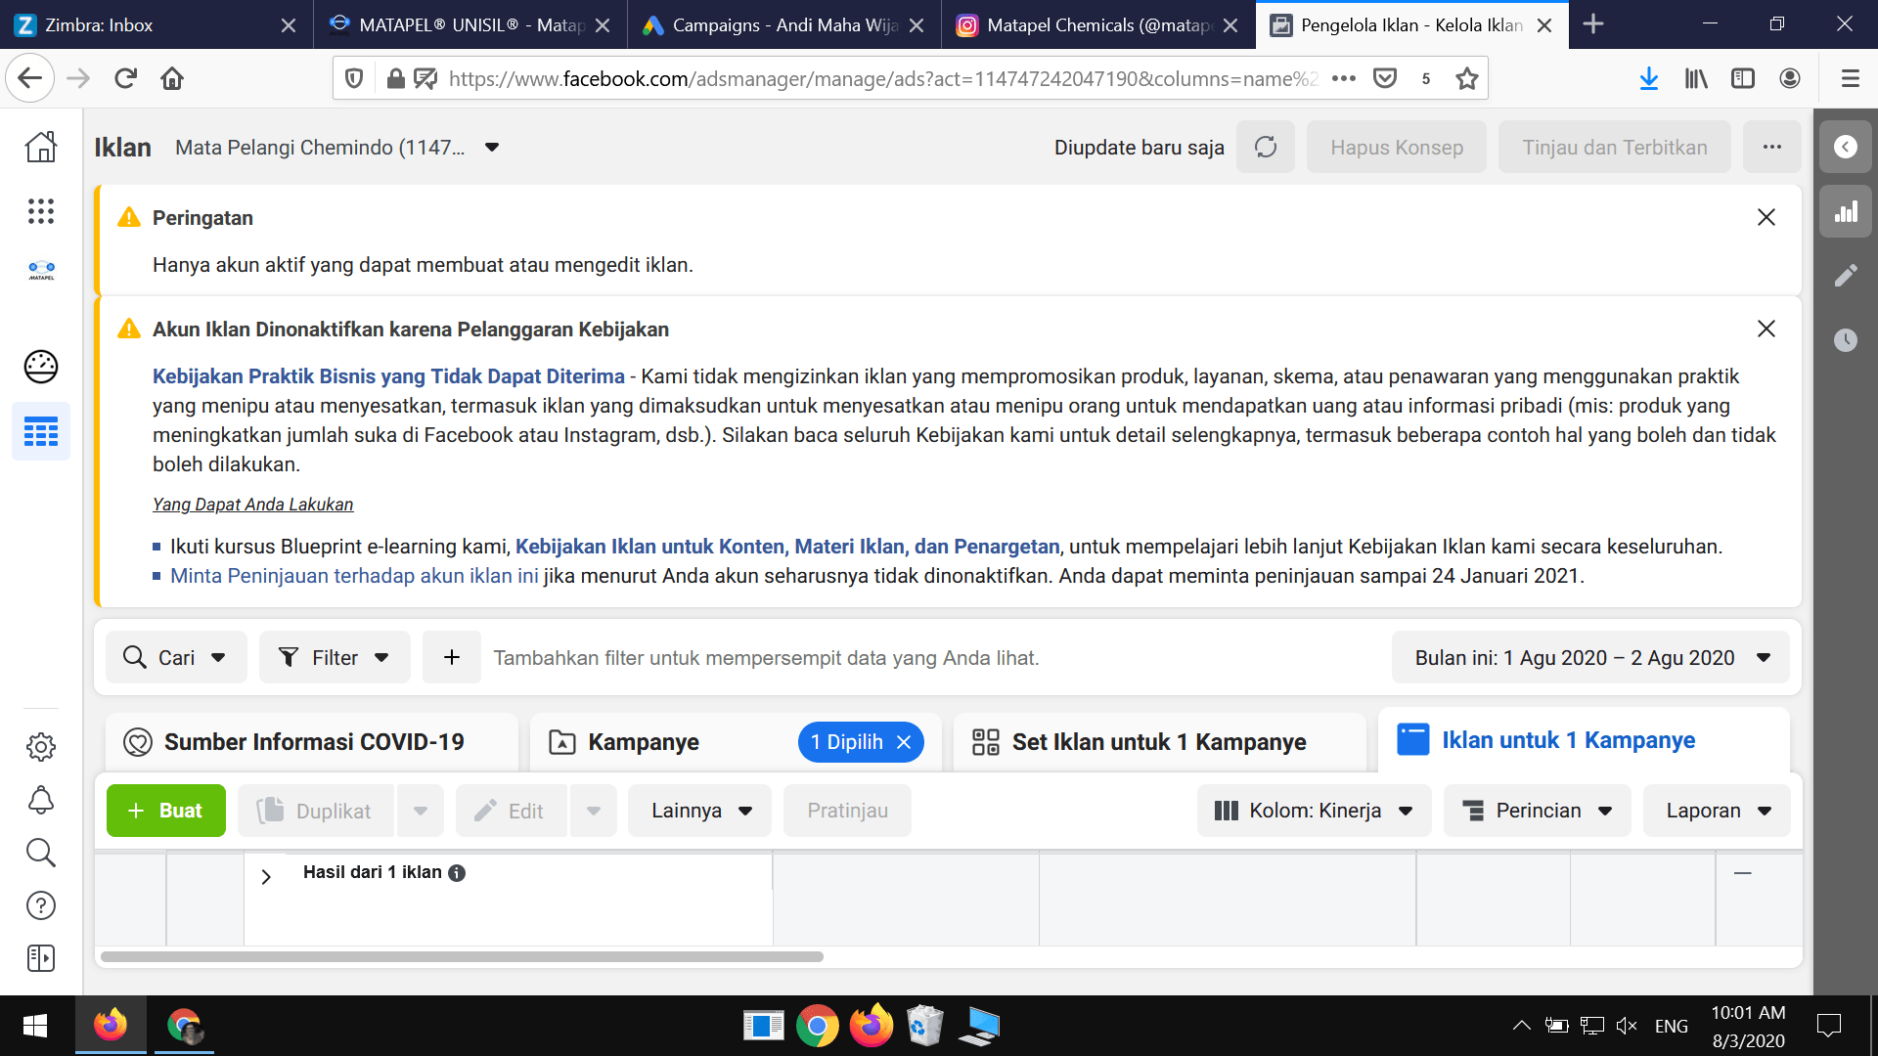Image resolution: width=1878 pixels, height=1056 pixels.
Task: Open settings gear in left sidebar
Action: (40, 747)
